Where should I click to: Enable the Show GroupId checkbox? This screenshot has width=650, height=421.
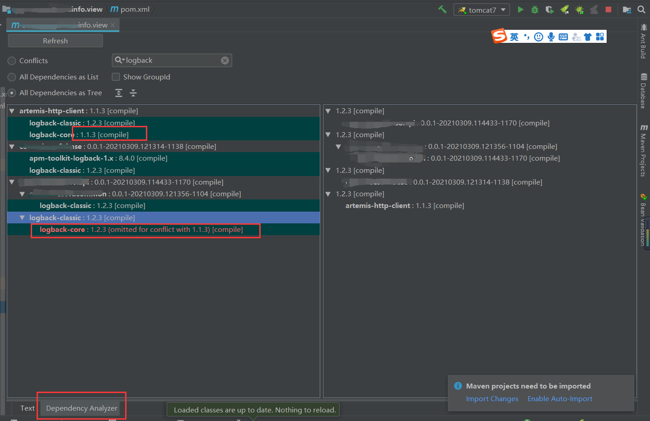(115, 77)
